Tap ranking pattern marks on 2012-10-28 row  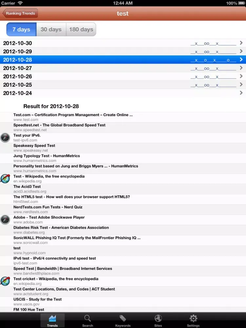point(214,60)
